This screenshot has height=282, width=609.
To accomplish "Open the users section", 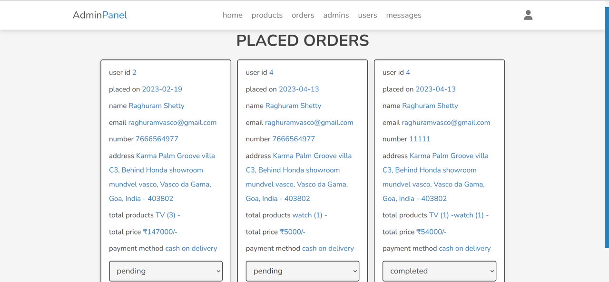I will (x=367, y=15).
